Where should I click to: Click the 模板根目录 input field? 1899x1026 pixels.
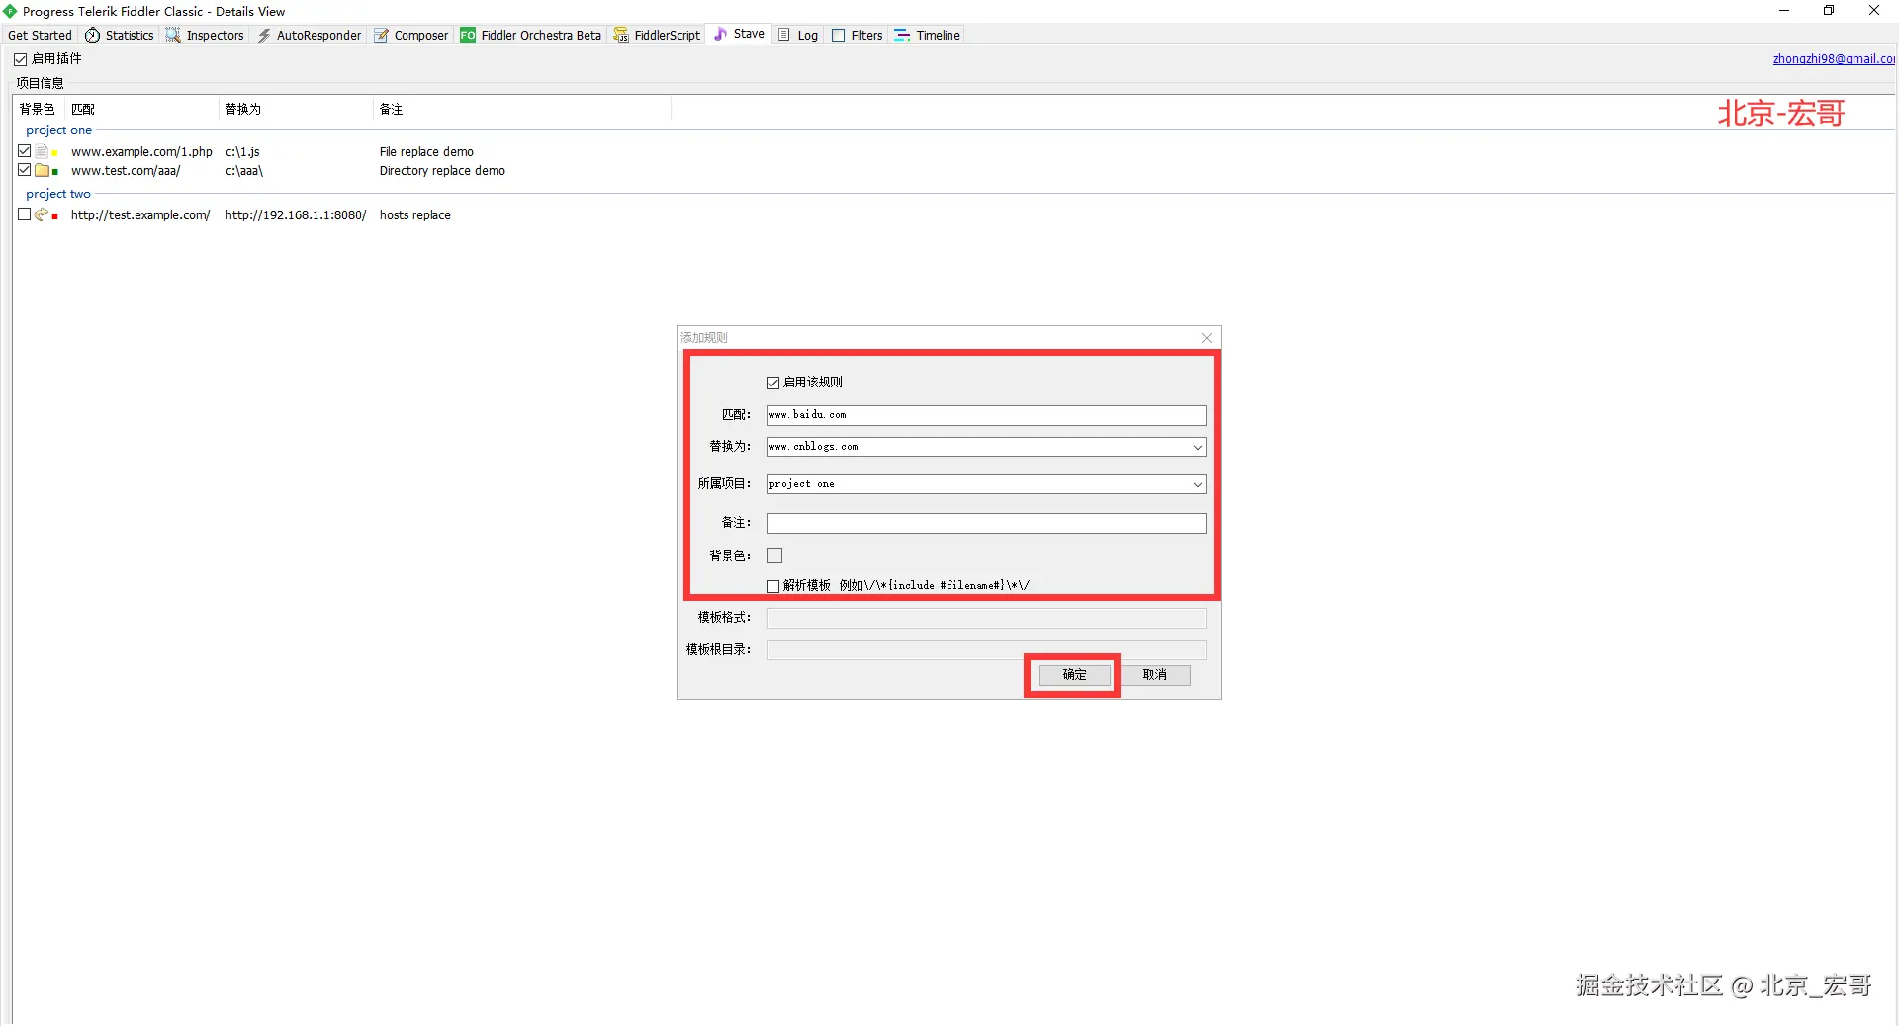tap(986, 650)
